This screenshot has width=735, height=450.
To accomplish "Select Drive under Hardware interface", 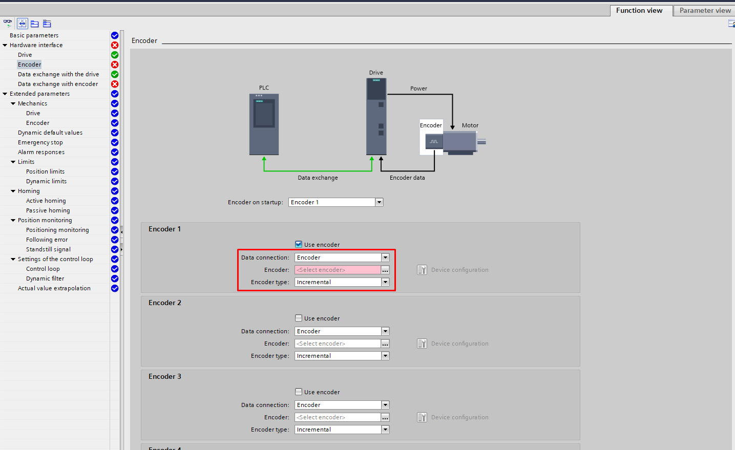I will (25, 55).
